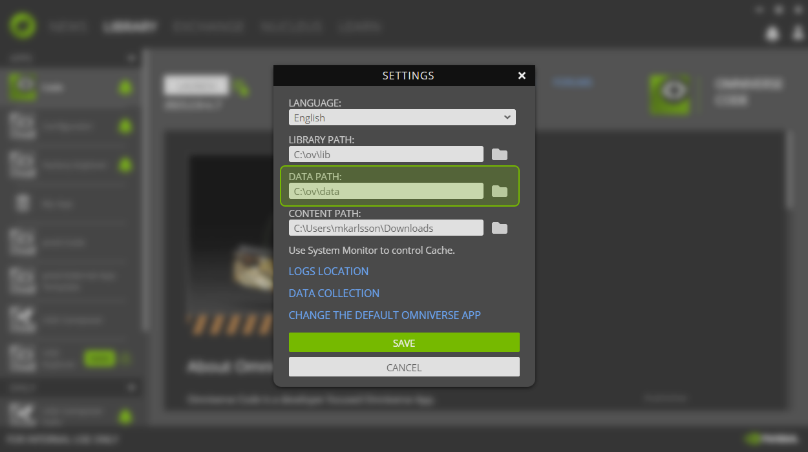The width and height of the screenshot is (808, 452).
Task: Click the Library Path field C:\ov\lib
Action: coord(386,154)
